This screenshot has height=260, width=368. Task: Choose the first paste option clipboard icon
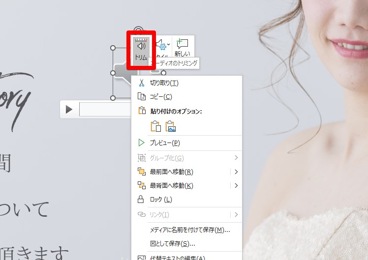(155, 126)
